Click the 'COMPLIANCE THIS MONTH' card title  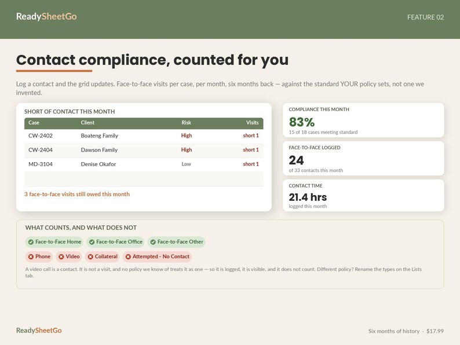(319, 109)
